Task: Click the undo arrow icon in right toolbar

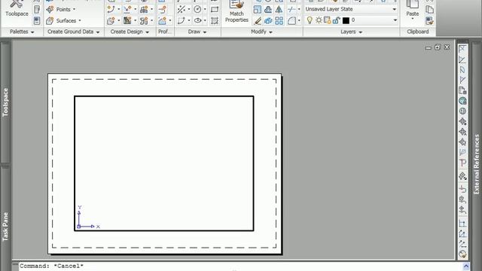Action: (462, 189)
